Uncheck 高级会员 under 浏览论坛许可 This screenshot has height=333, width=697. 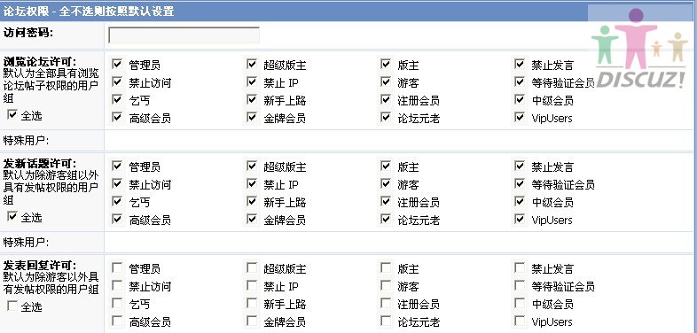click(x=117, y=118)
